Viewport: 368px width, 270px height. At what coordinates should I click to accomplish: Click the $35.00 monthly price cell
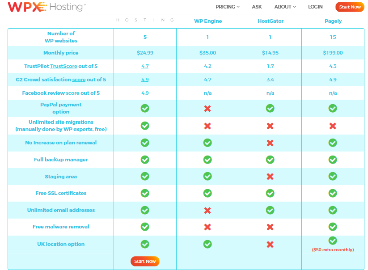tap(208, 53)
